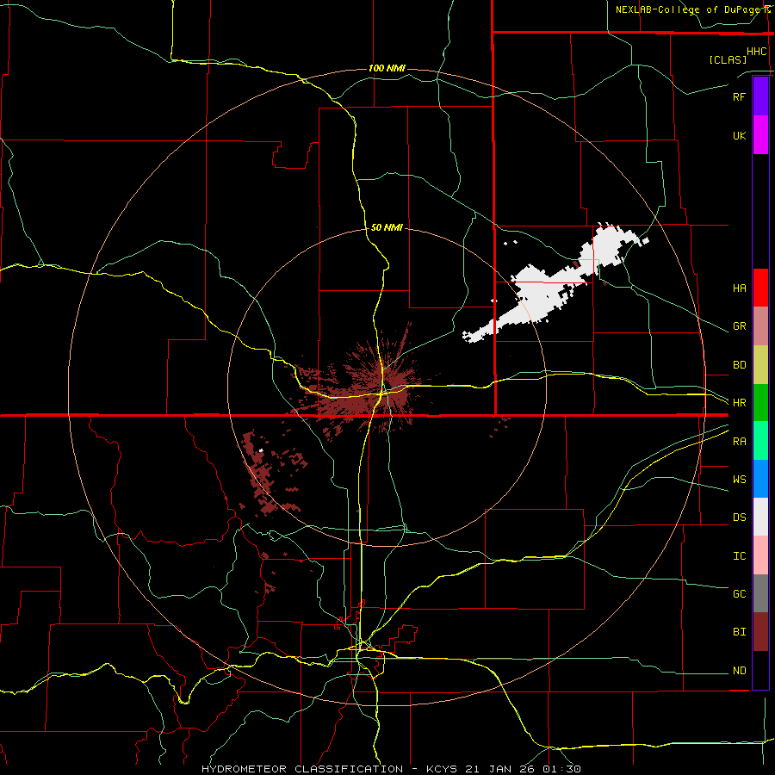The width and height of the screenshot is (775, 775).
Task: Pick the dark green HR legend swatch
Action: pos(760,403)
